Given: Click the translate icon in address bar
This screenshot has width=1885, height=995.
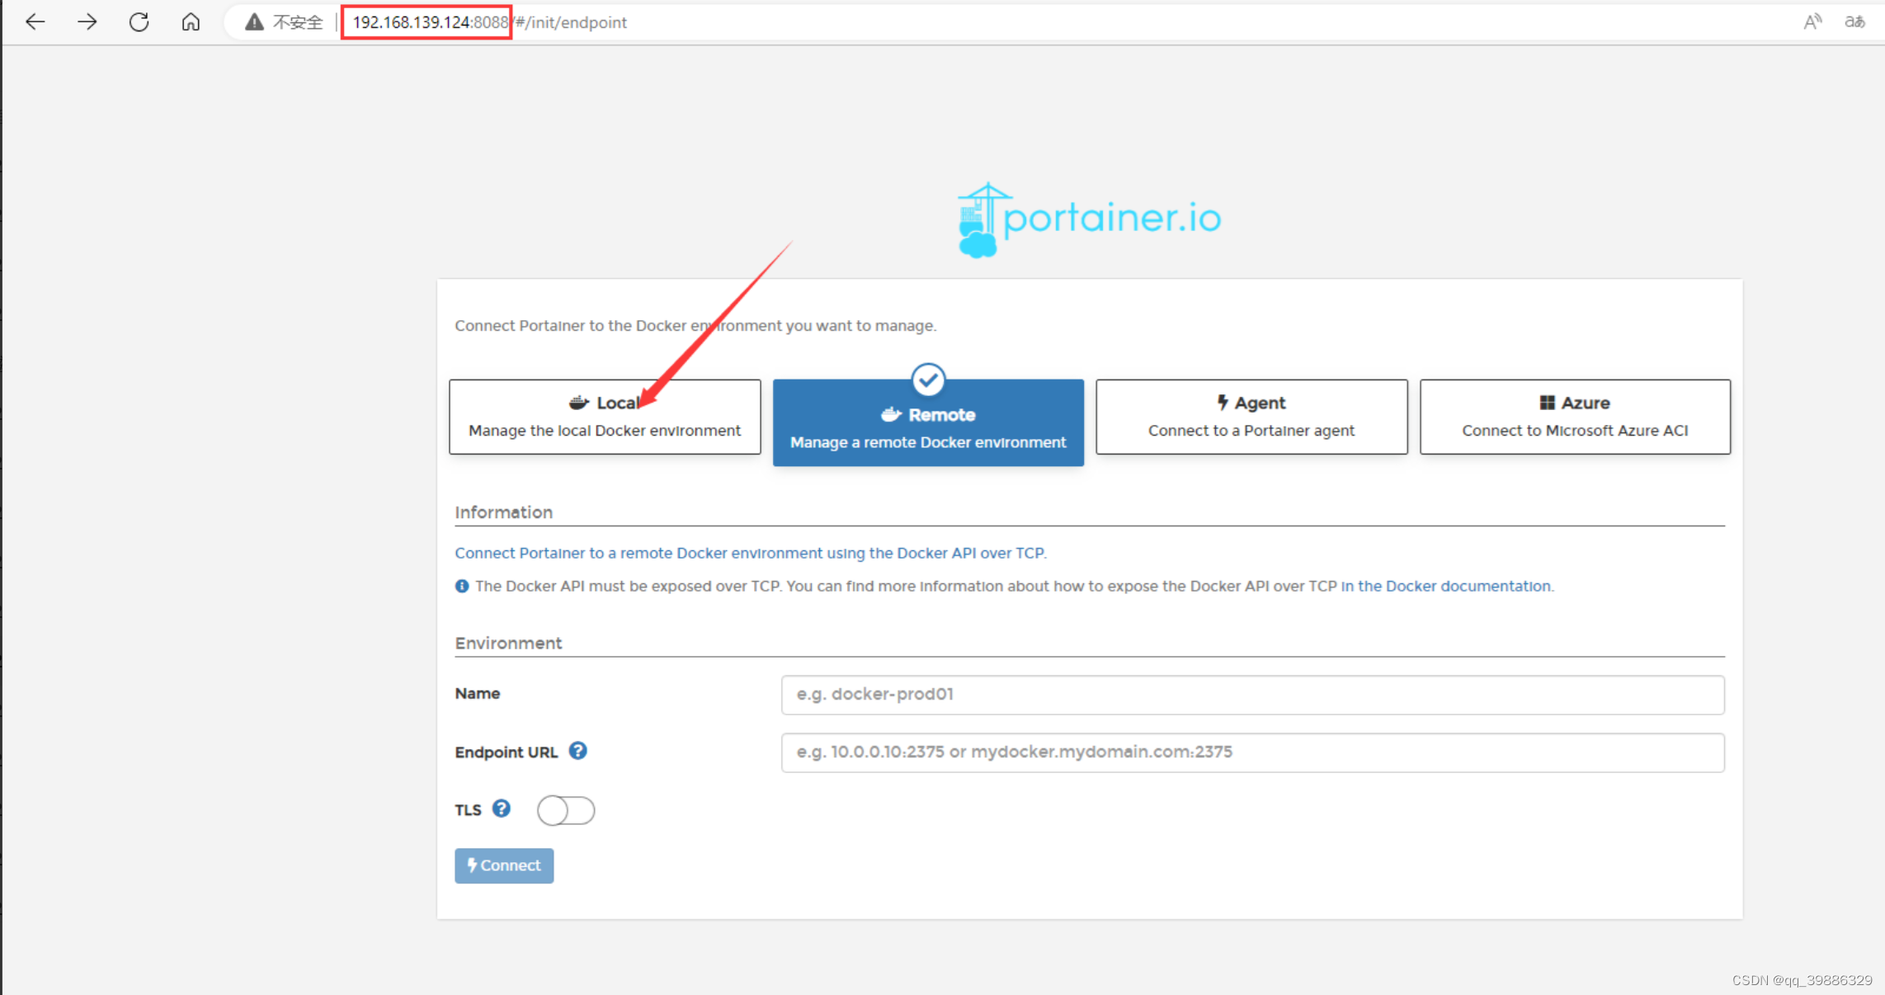Looking at the screenshot, I should tap(1854, 22).
